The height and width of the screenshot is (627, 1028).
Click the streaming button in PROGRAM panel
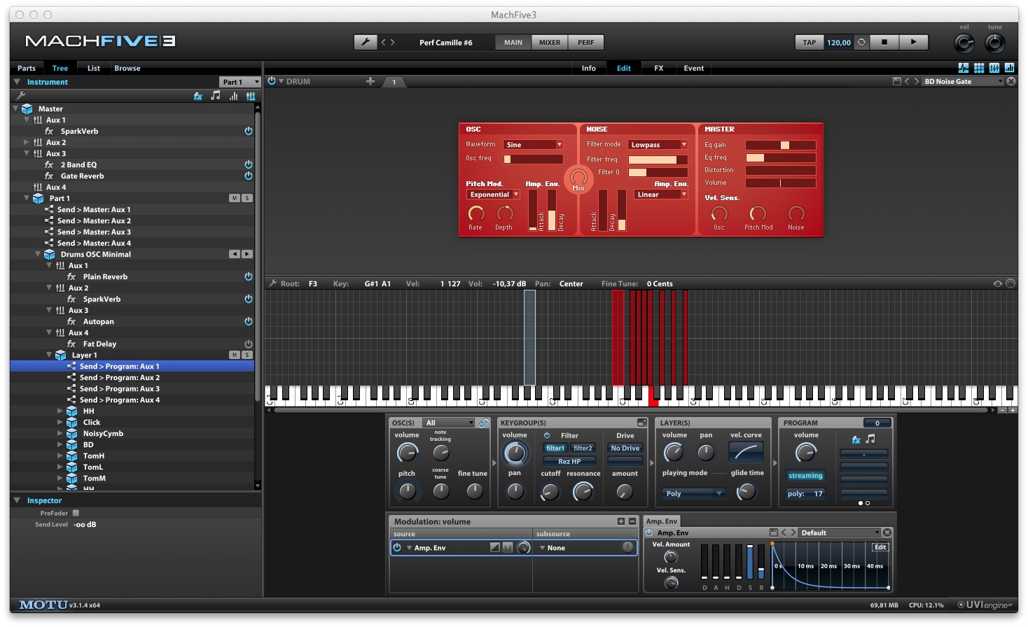pyautogui.click(x=805, y=476)
